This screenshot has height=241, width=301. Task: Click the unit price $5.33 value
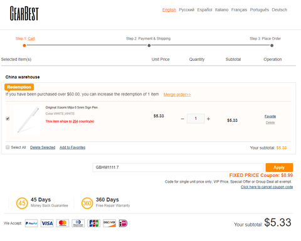pyautogui.click(x=159, y=116)
